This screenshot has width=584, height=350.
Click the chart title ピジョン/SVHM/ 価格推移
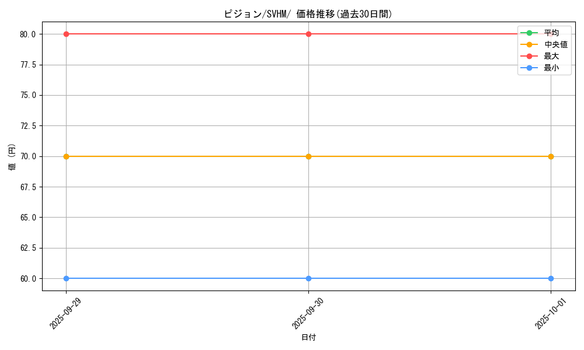click(x=308, y=14)
